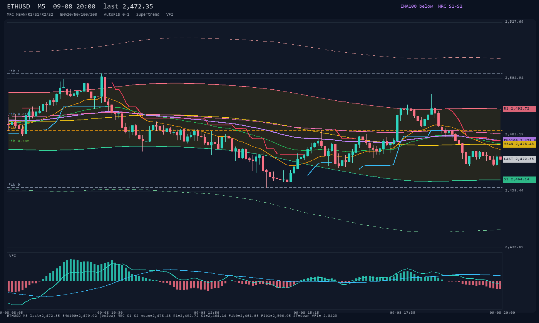Click the 09-08 17:35 time axis label
This screenshot has width=539, height=323.
403,313
